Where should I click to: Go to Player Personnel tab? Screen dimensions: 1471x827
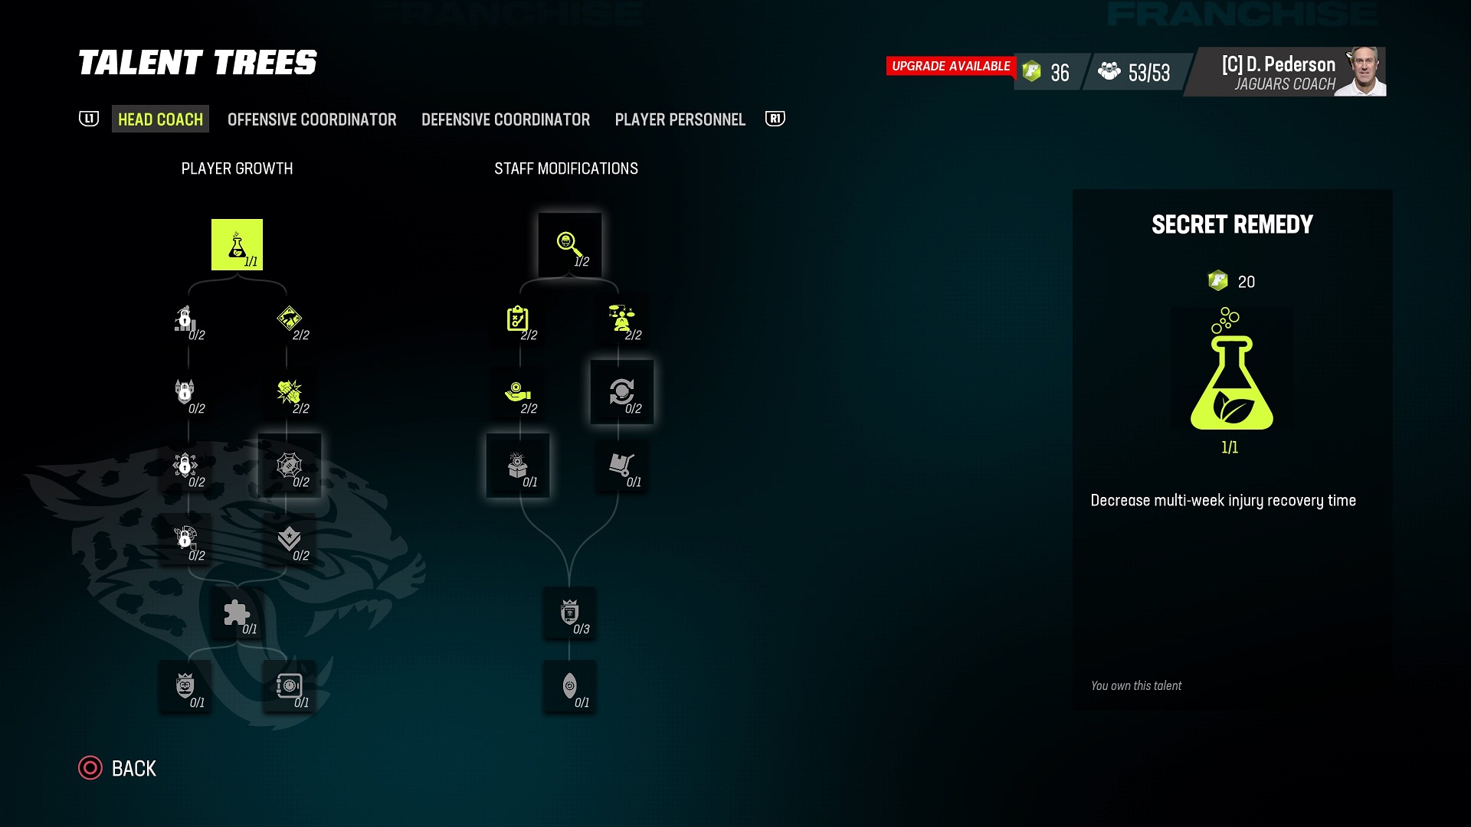tap(680, 119)
